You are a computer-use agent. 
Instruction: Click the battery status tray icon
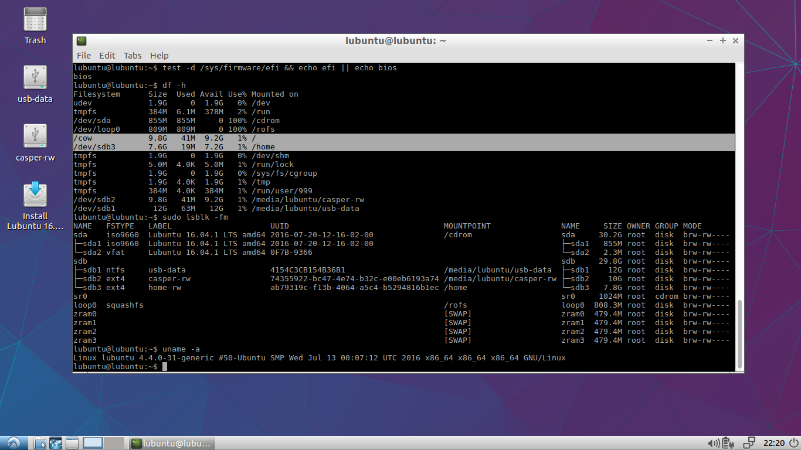coord(727,443)
